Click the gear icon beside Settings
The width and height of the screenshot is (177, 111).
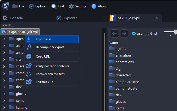[x=71, y=6]
